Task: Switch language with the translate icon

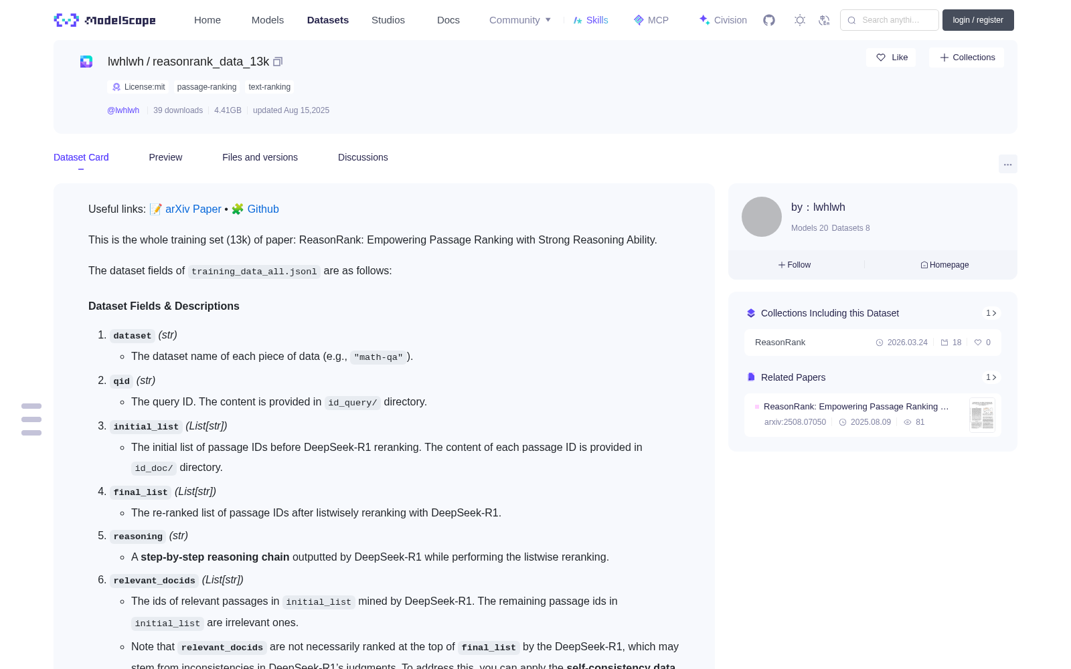Action: coord(824,20)
